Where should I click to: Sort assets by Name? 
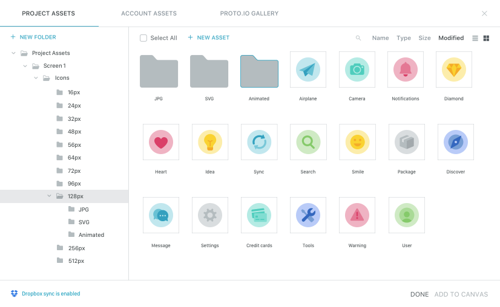click(380, 38)
